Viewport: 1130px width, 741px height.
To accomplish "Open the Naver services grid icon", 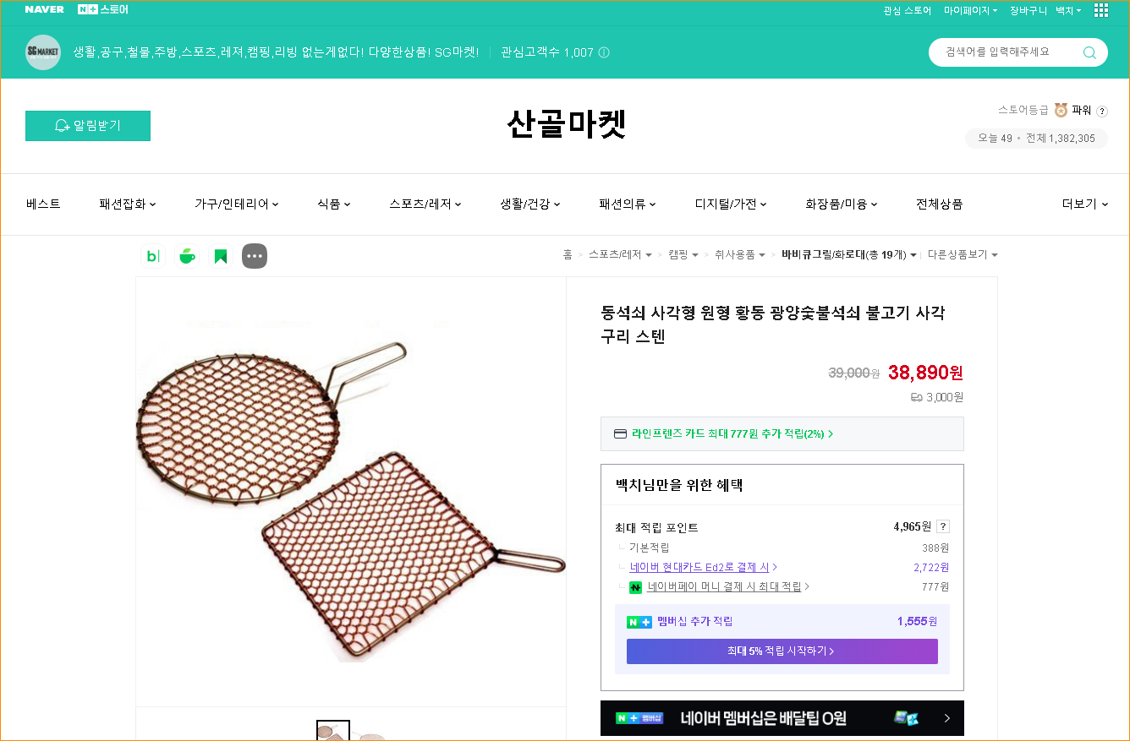I will [x=1100, y=10].
